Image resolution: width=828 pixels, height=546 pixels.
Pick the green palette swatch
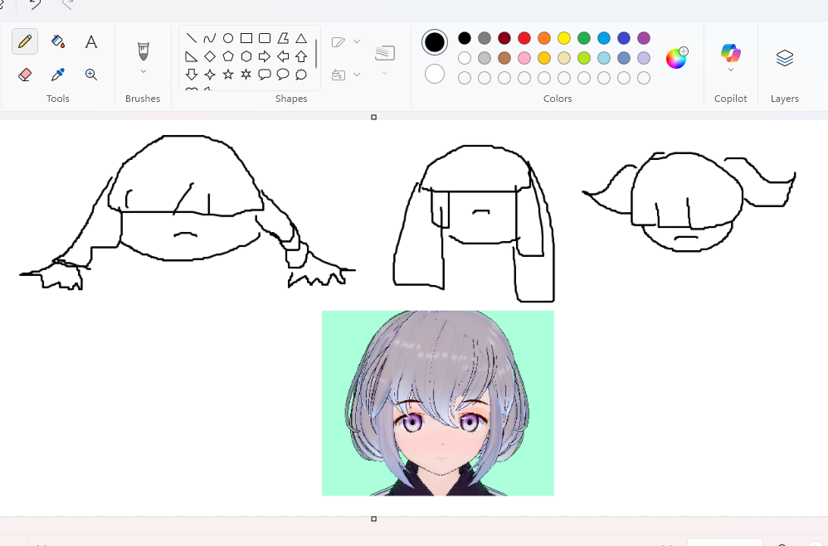point(584,38)
